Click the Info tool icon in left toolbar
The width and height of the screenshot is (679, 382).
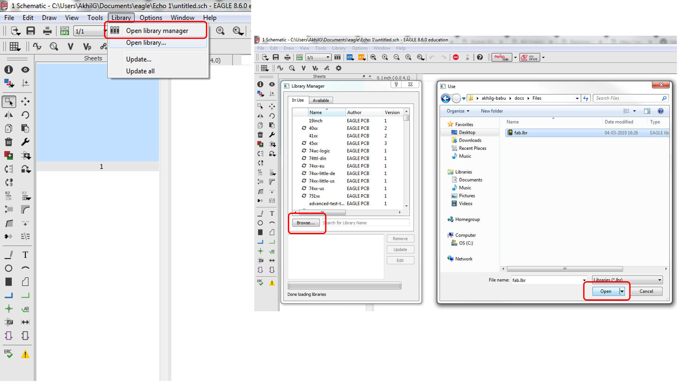(x=8, y=70)
